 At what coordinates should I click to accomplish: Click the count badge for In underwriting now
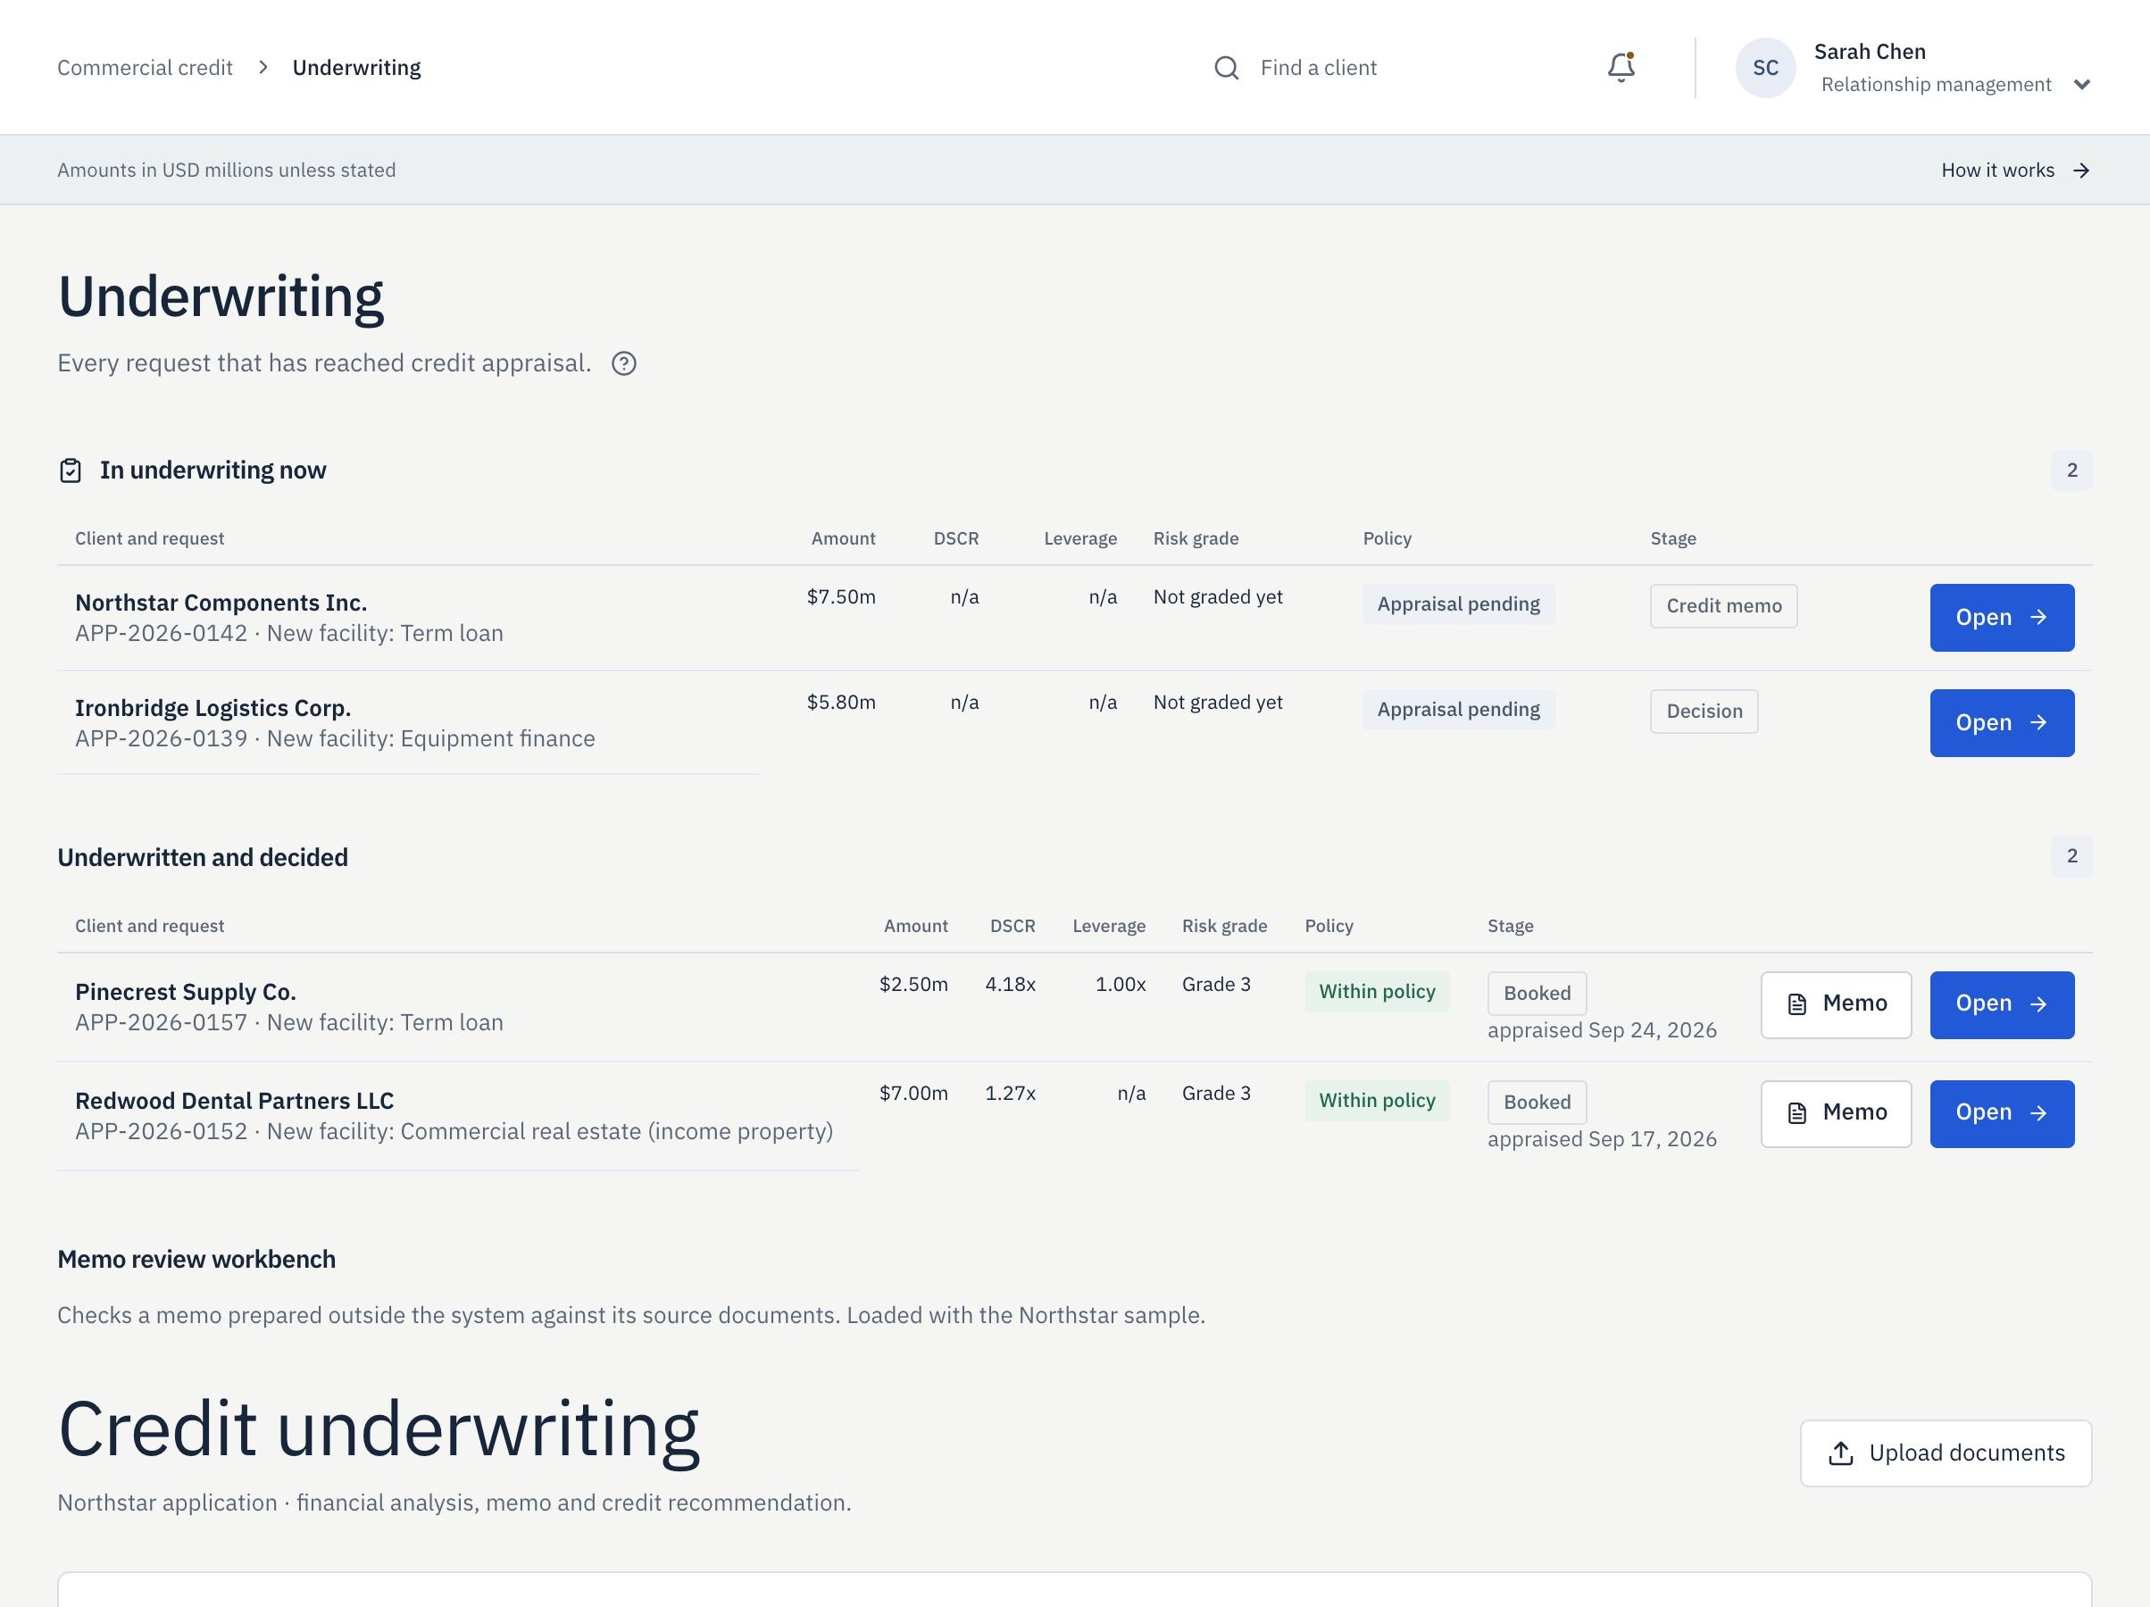tap(2071, 470)
